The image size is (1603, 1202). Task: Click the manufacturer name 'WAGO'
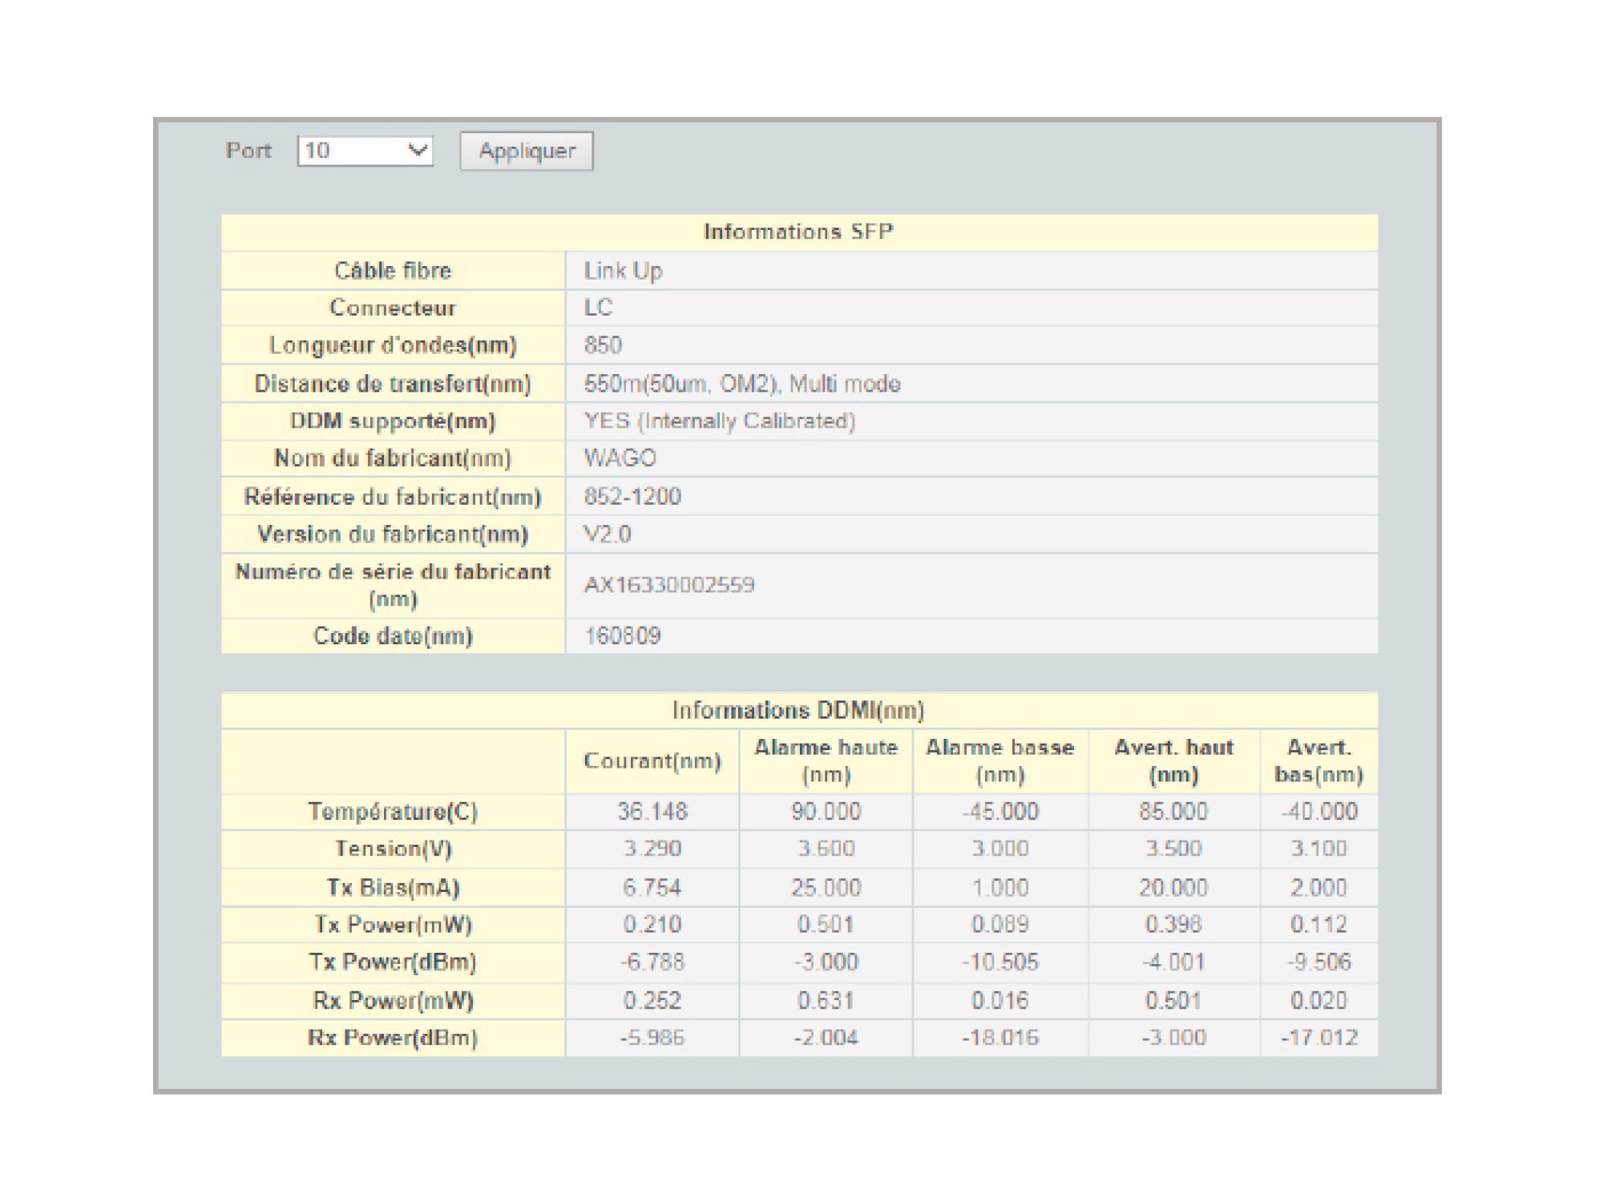pos(620,458)
